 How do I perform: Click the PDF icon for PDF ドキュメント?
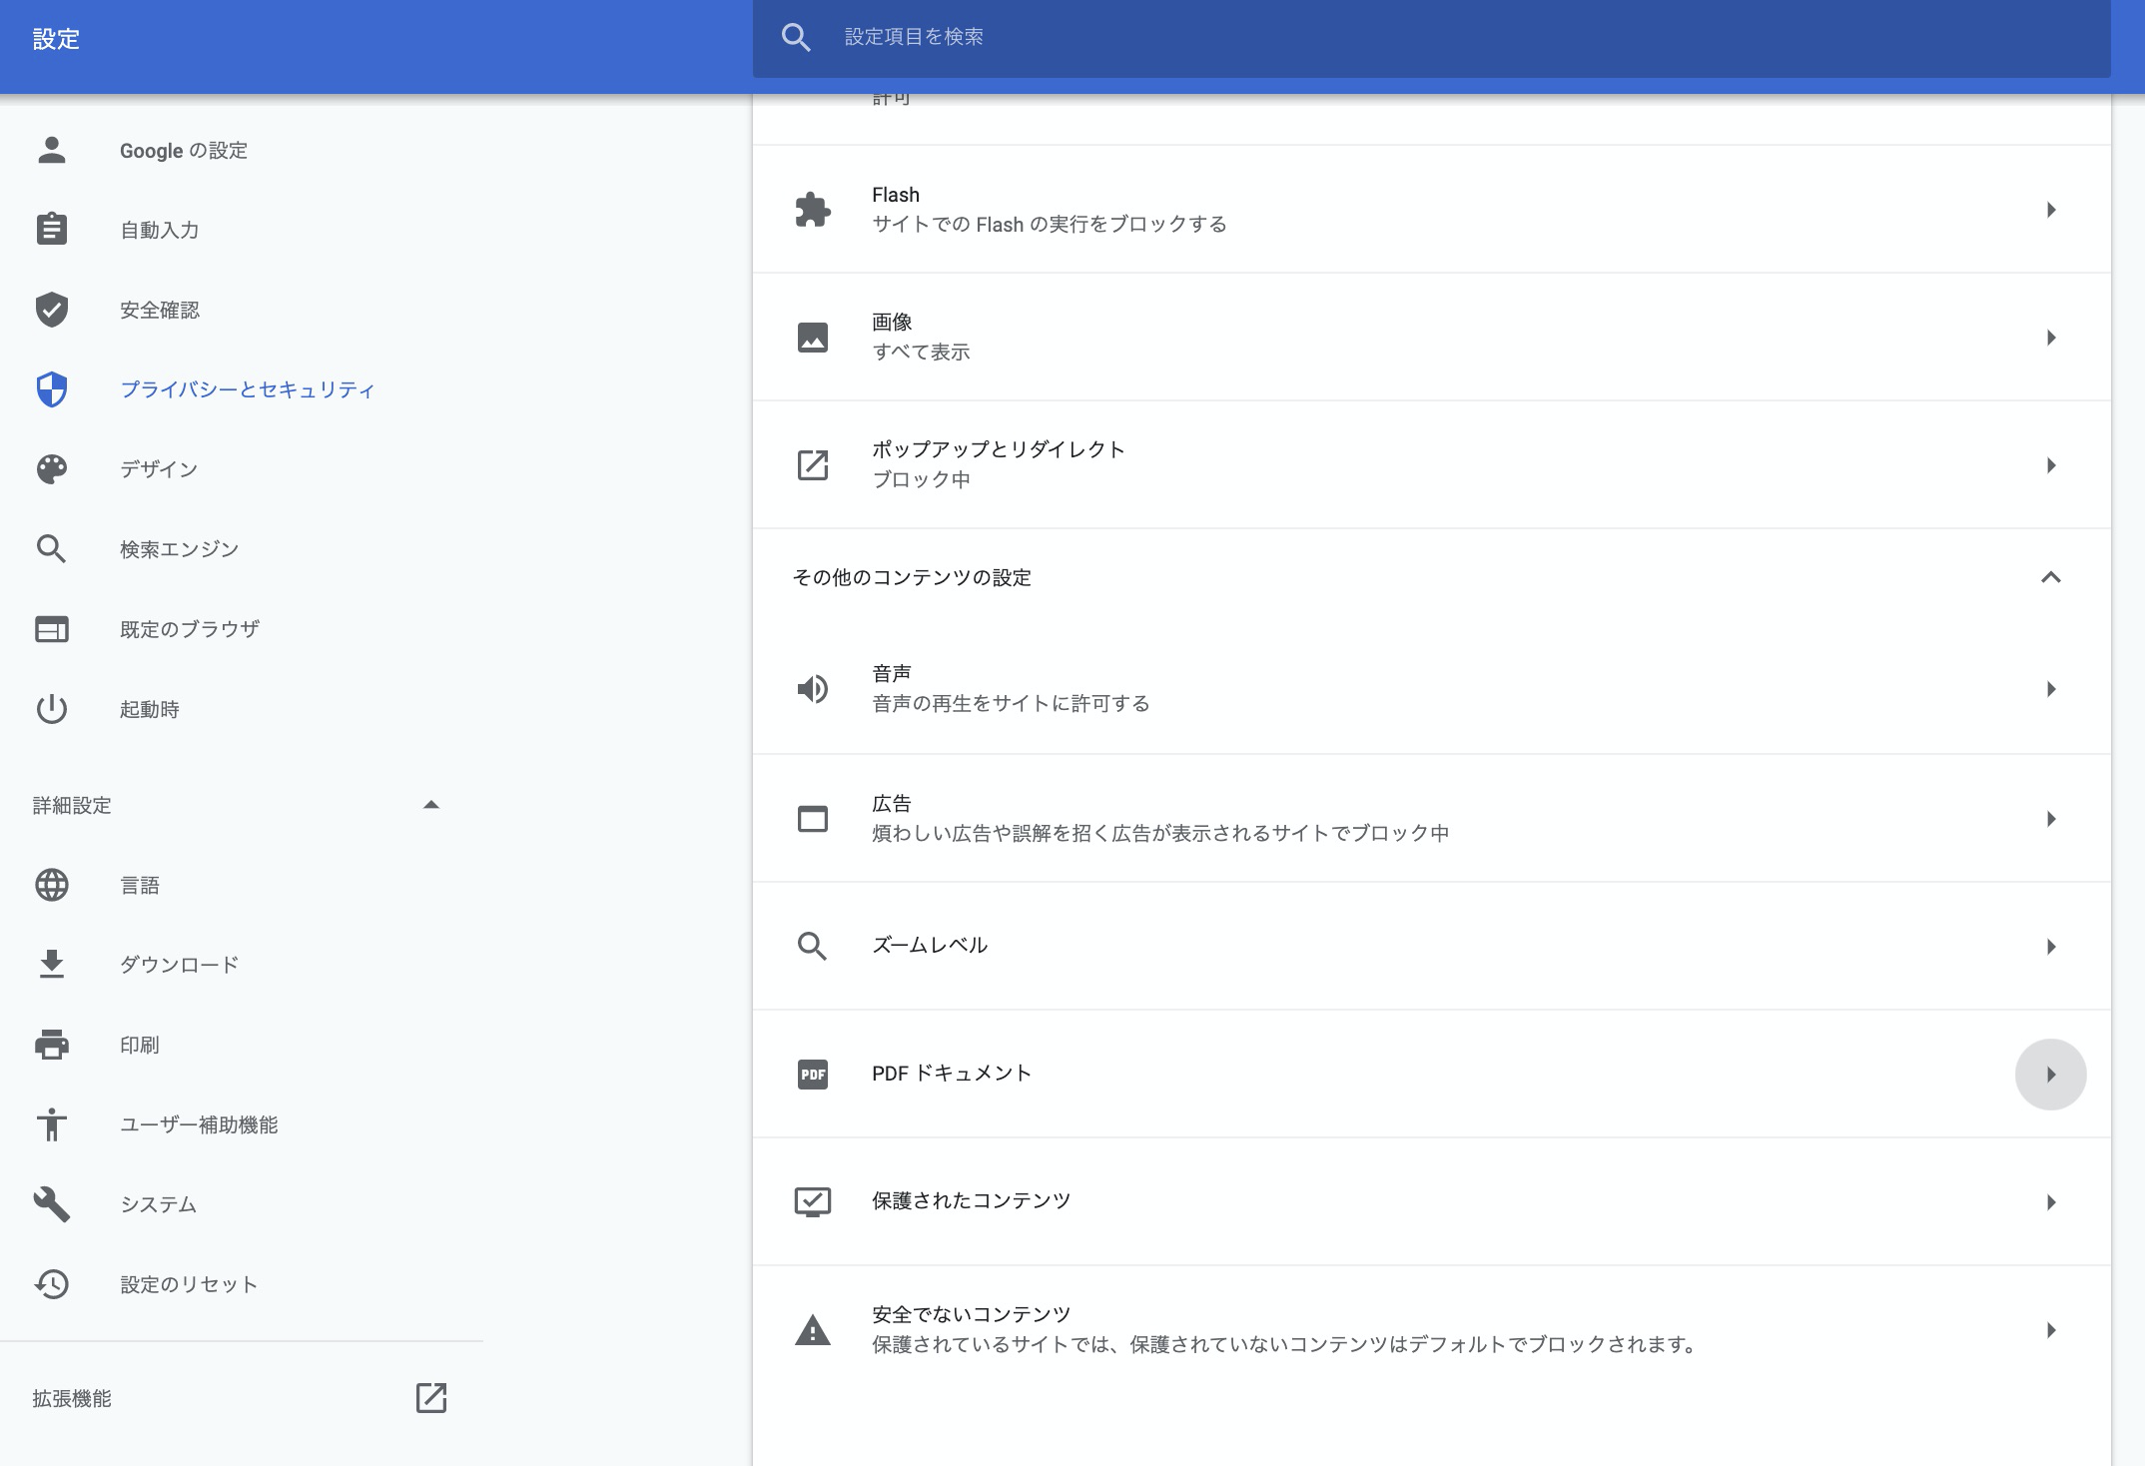813,1075
